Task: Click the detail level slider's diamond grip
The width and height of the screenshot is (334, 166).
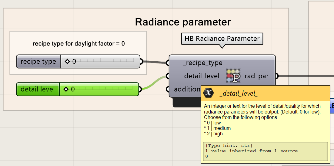Action: tap(66, 89)
